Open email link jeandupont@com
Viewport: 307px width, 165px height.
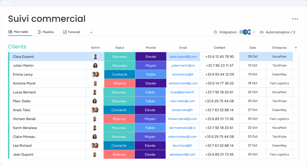[182, 154]
